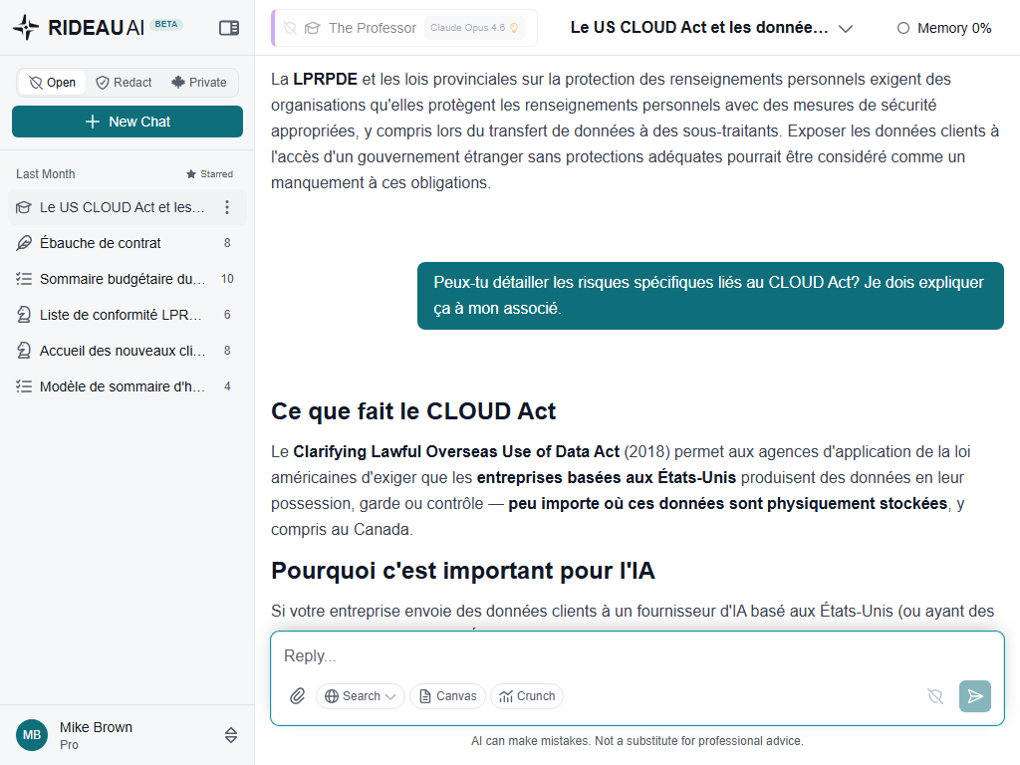Click feather icon beside Ébauche de contrat
Image resolution: width=1020 pixels, height=765 pixels.
pos(24,243)
